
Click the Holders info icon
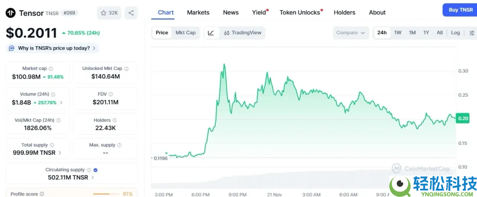point(115,120)
